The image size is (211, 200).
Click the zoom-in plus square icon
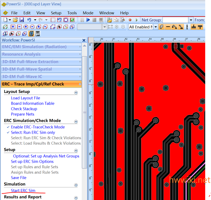coord(13,27)
